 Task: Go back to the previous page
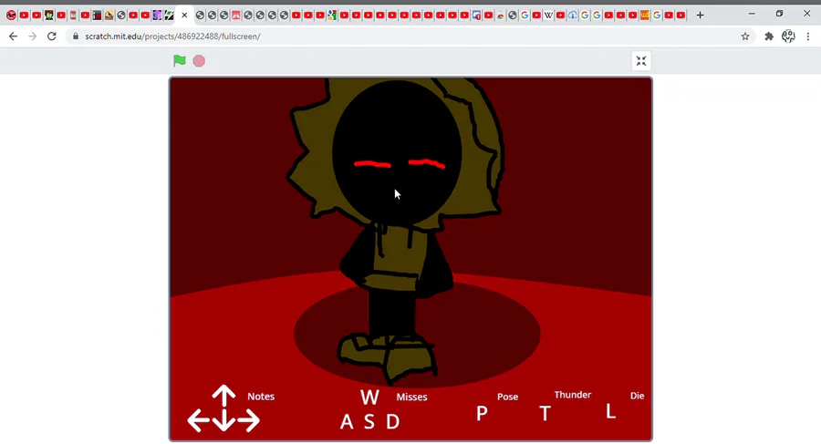tap(13, 36)
